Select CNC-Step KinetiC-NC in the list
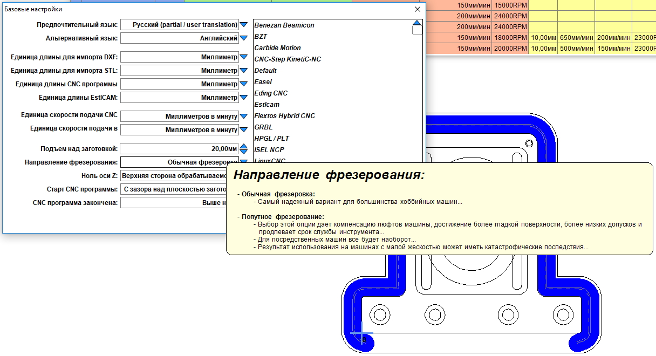This screenshot has height=356, width=656. 288,59
